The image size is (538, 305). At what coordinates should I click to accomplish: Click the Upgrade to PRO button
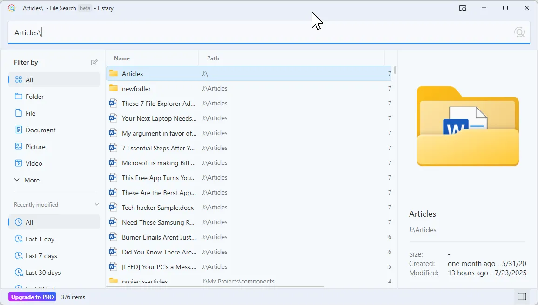32,296
